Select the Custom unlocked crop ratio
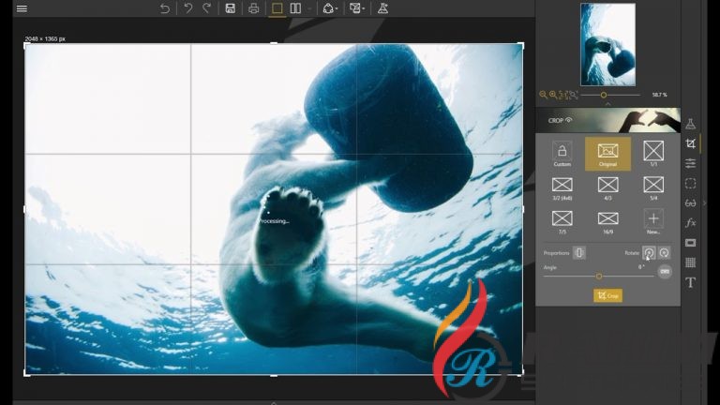This screenshot has width=720, height=405. coord(562,154)
